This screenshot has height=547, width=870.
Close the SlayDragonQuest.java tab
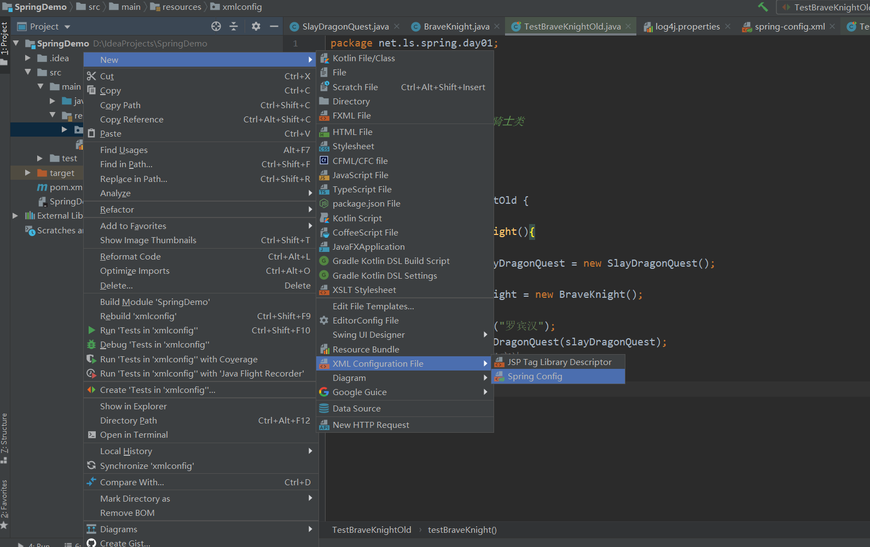click(397, 26)
